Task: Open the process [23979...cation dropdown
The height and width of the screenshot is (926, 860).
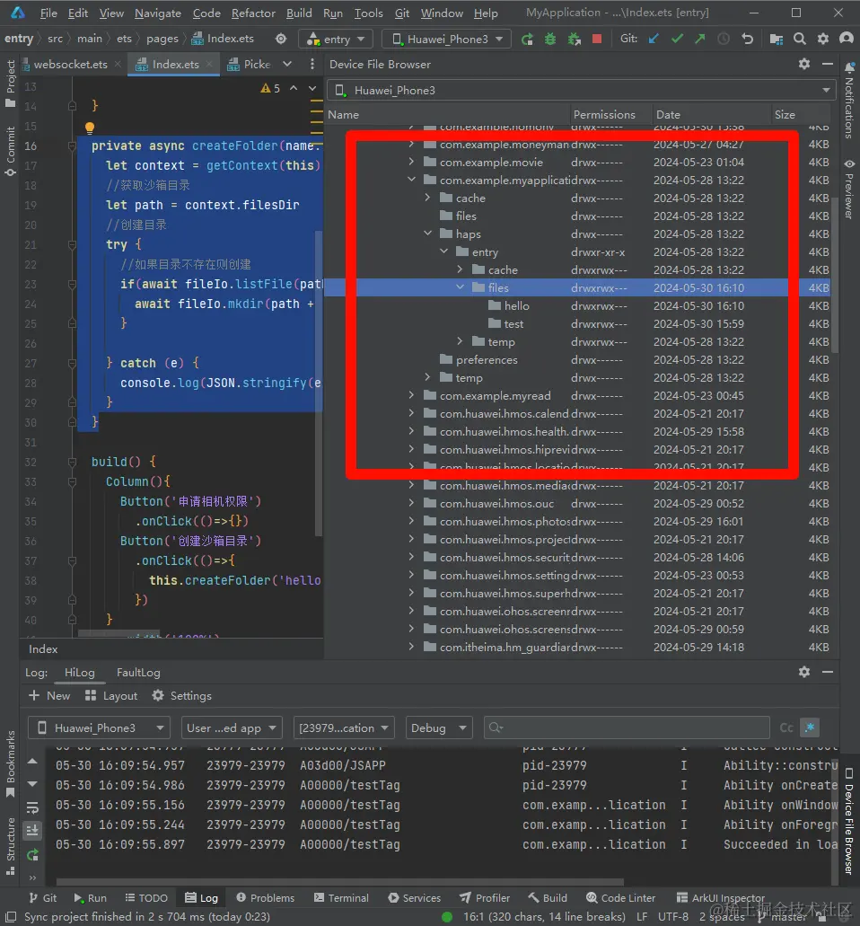Action: pyautogui.click(x=344, y=728)
